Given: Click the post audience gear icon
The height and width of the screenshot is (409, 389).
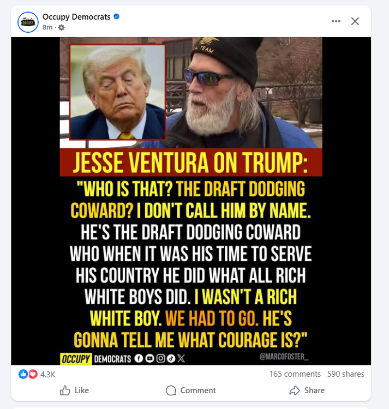Looking at the screenshot, I should click(x=62, y=27).
